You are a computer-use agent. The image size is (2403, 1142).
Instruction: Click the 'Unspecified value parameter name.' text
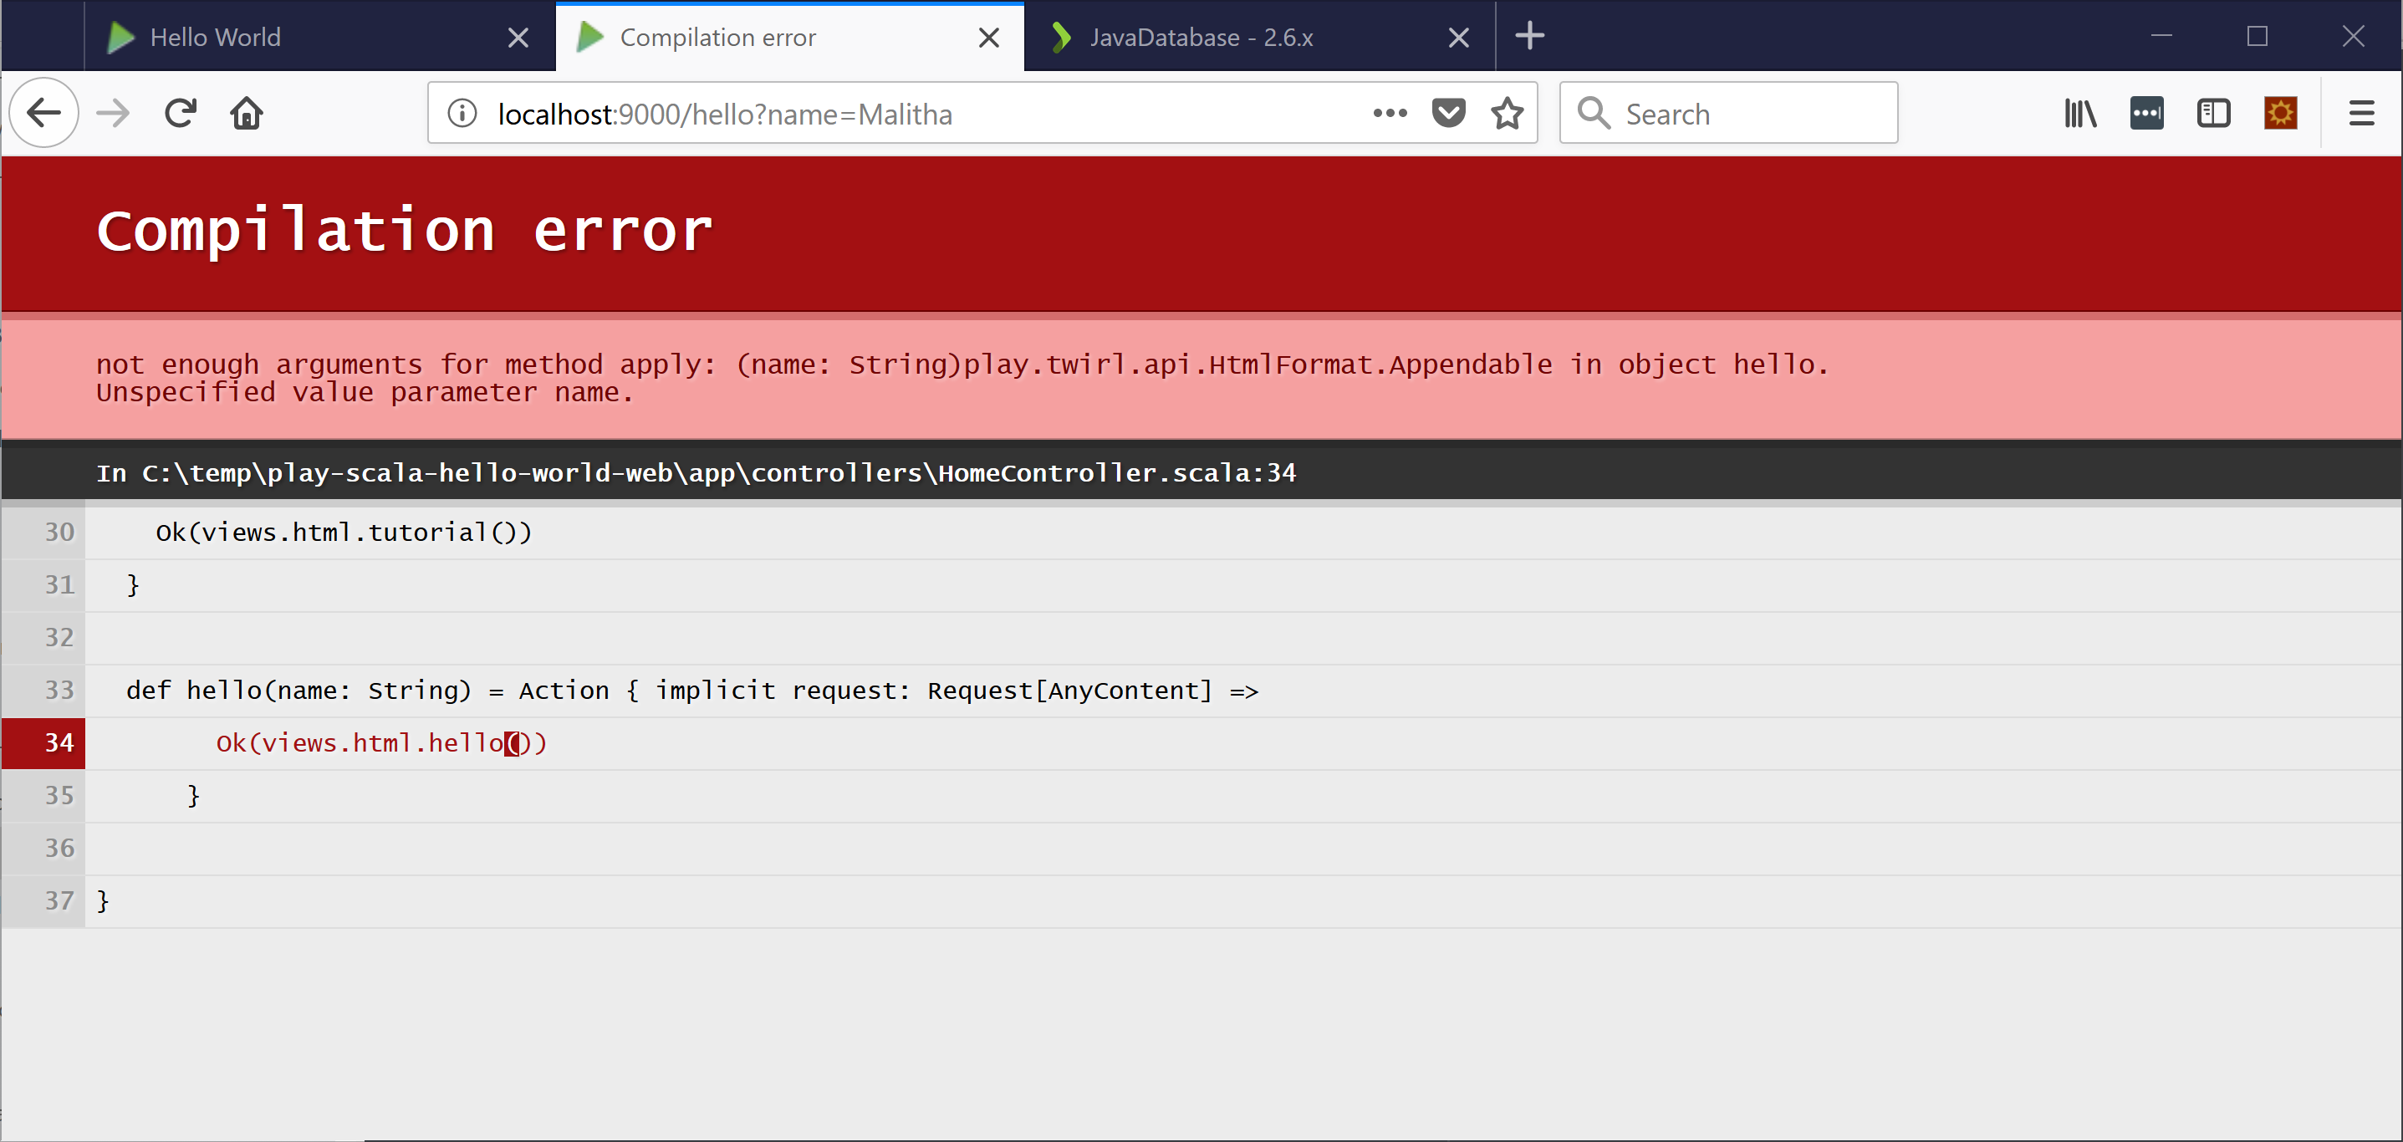[x=365, y=392]
